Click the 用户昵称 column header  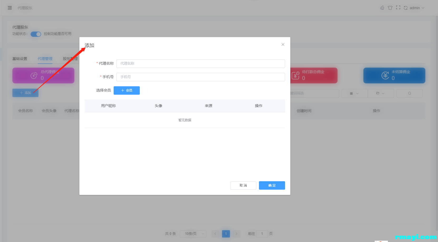tap(108, 106)
